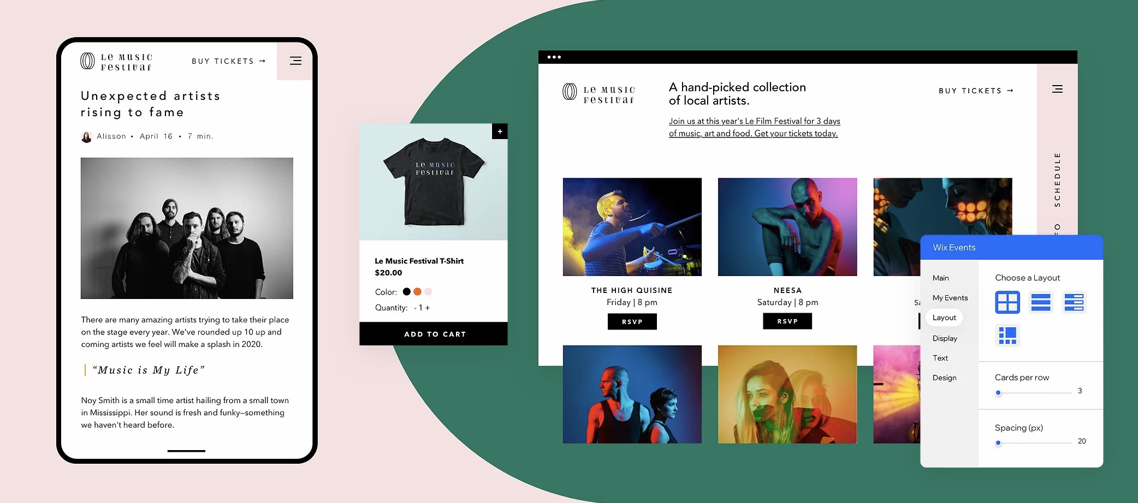
Task: Choose the stacked rows layout icon
Action: pyautogui.click(x=1041, y=302)
